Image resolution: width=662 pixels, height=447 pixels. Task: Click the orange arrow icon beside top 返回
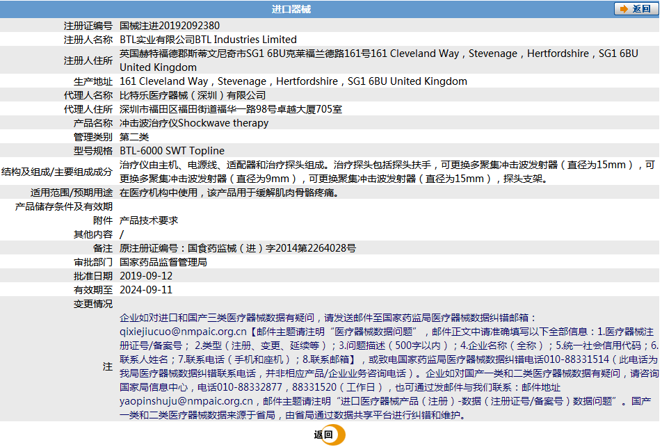[624, 9]
